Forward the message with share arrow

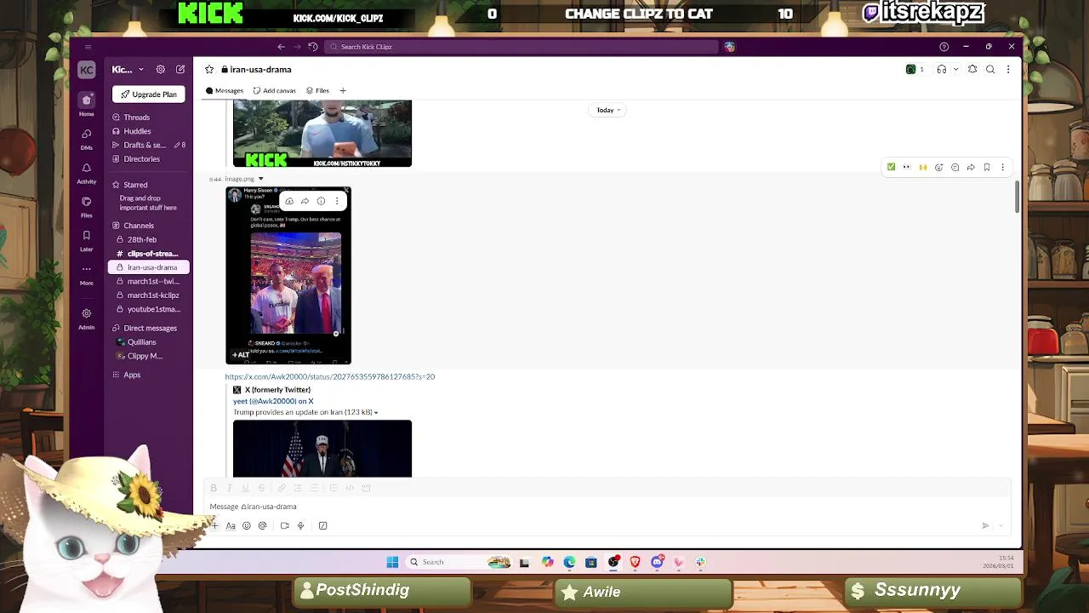pyautogui.click(x=971, y=167)
